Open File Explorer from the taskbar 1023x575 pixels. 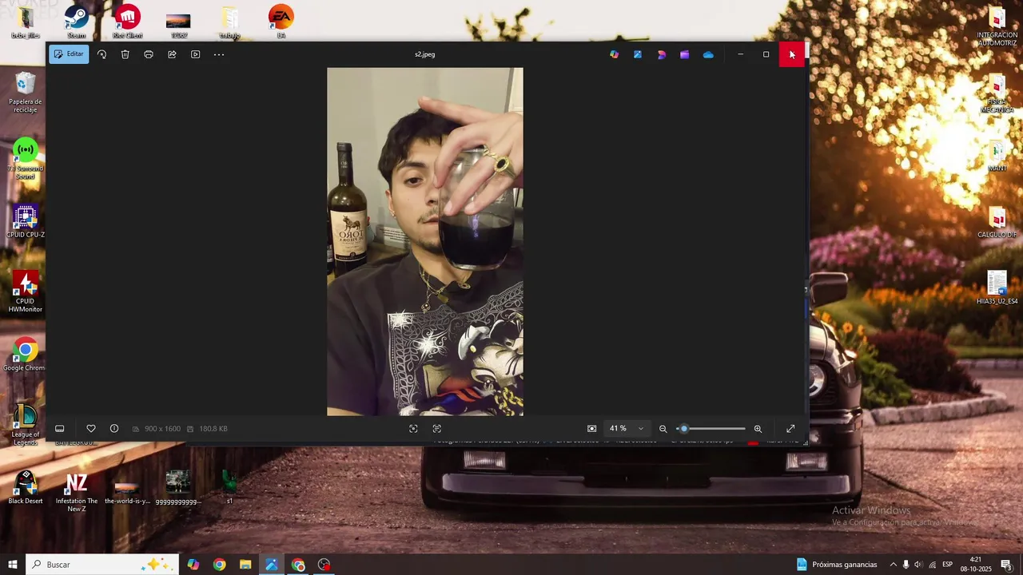[x=245, y=565]
